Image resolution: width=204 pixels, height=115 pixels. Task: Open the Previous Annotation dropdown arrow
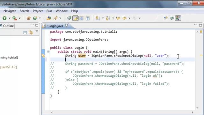(x=113, y=18)
